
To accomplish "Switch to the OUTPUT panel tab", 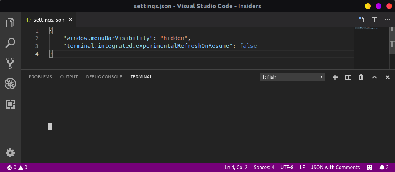I will 69,77.
